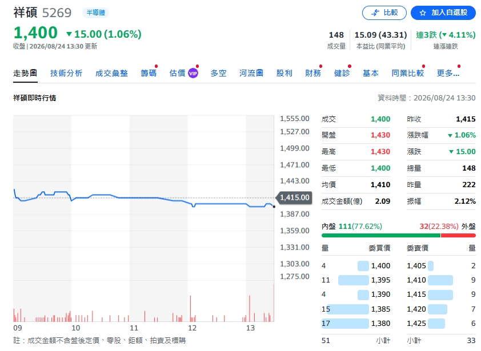Click the ask price 1,405 row

point(441,265)
